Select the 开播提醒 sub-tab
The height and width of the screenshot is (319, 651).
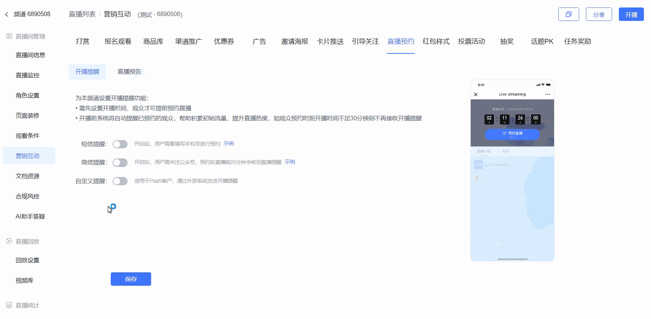[x=87, y=72]
